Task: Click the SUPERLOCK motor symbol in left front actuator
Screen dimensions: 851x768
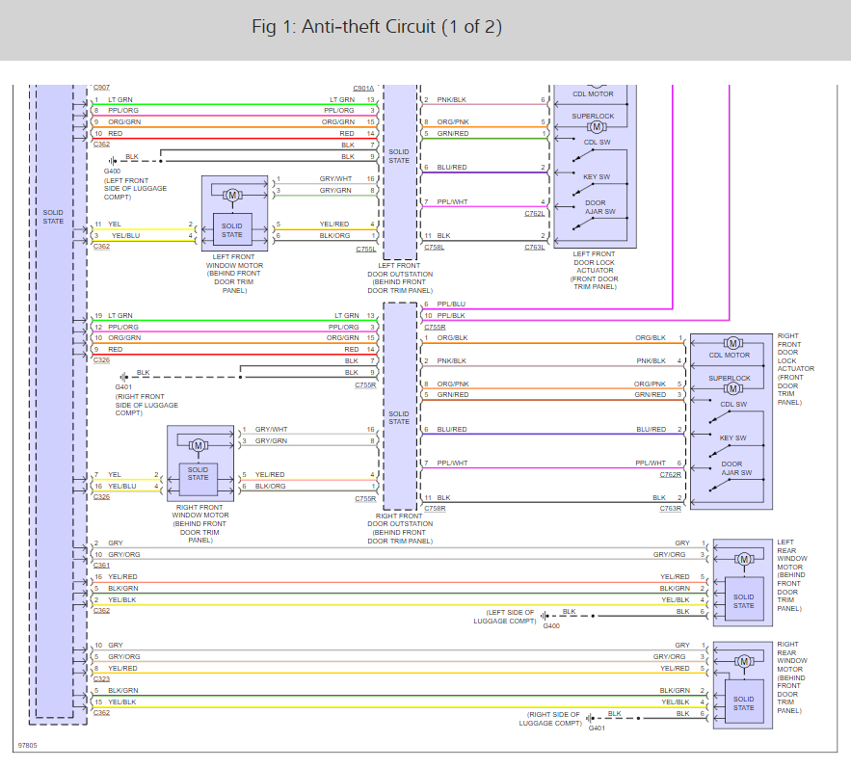Action: [597, 127]
